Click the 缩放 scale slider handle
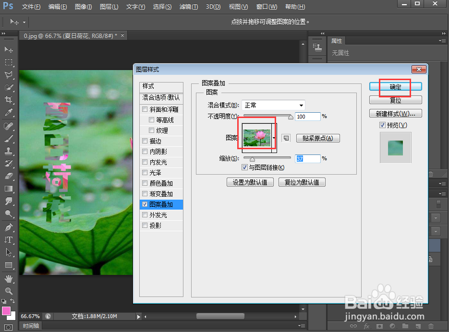449x332 pixels. (x=252, y=158)
